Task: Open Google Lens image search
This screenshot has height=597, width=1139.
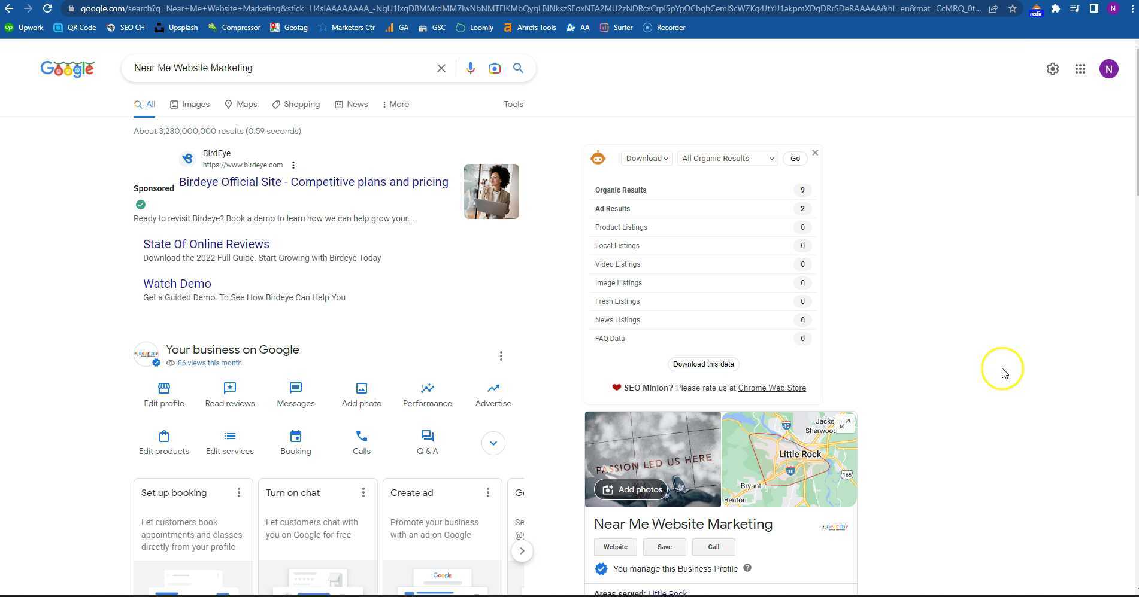Action: [495, 68]
